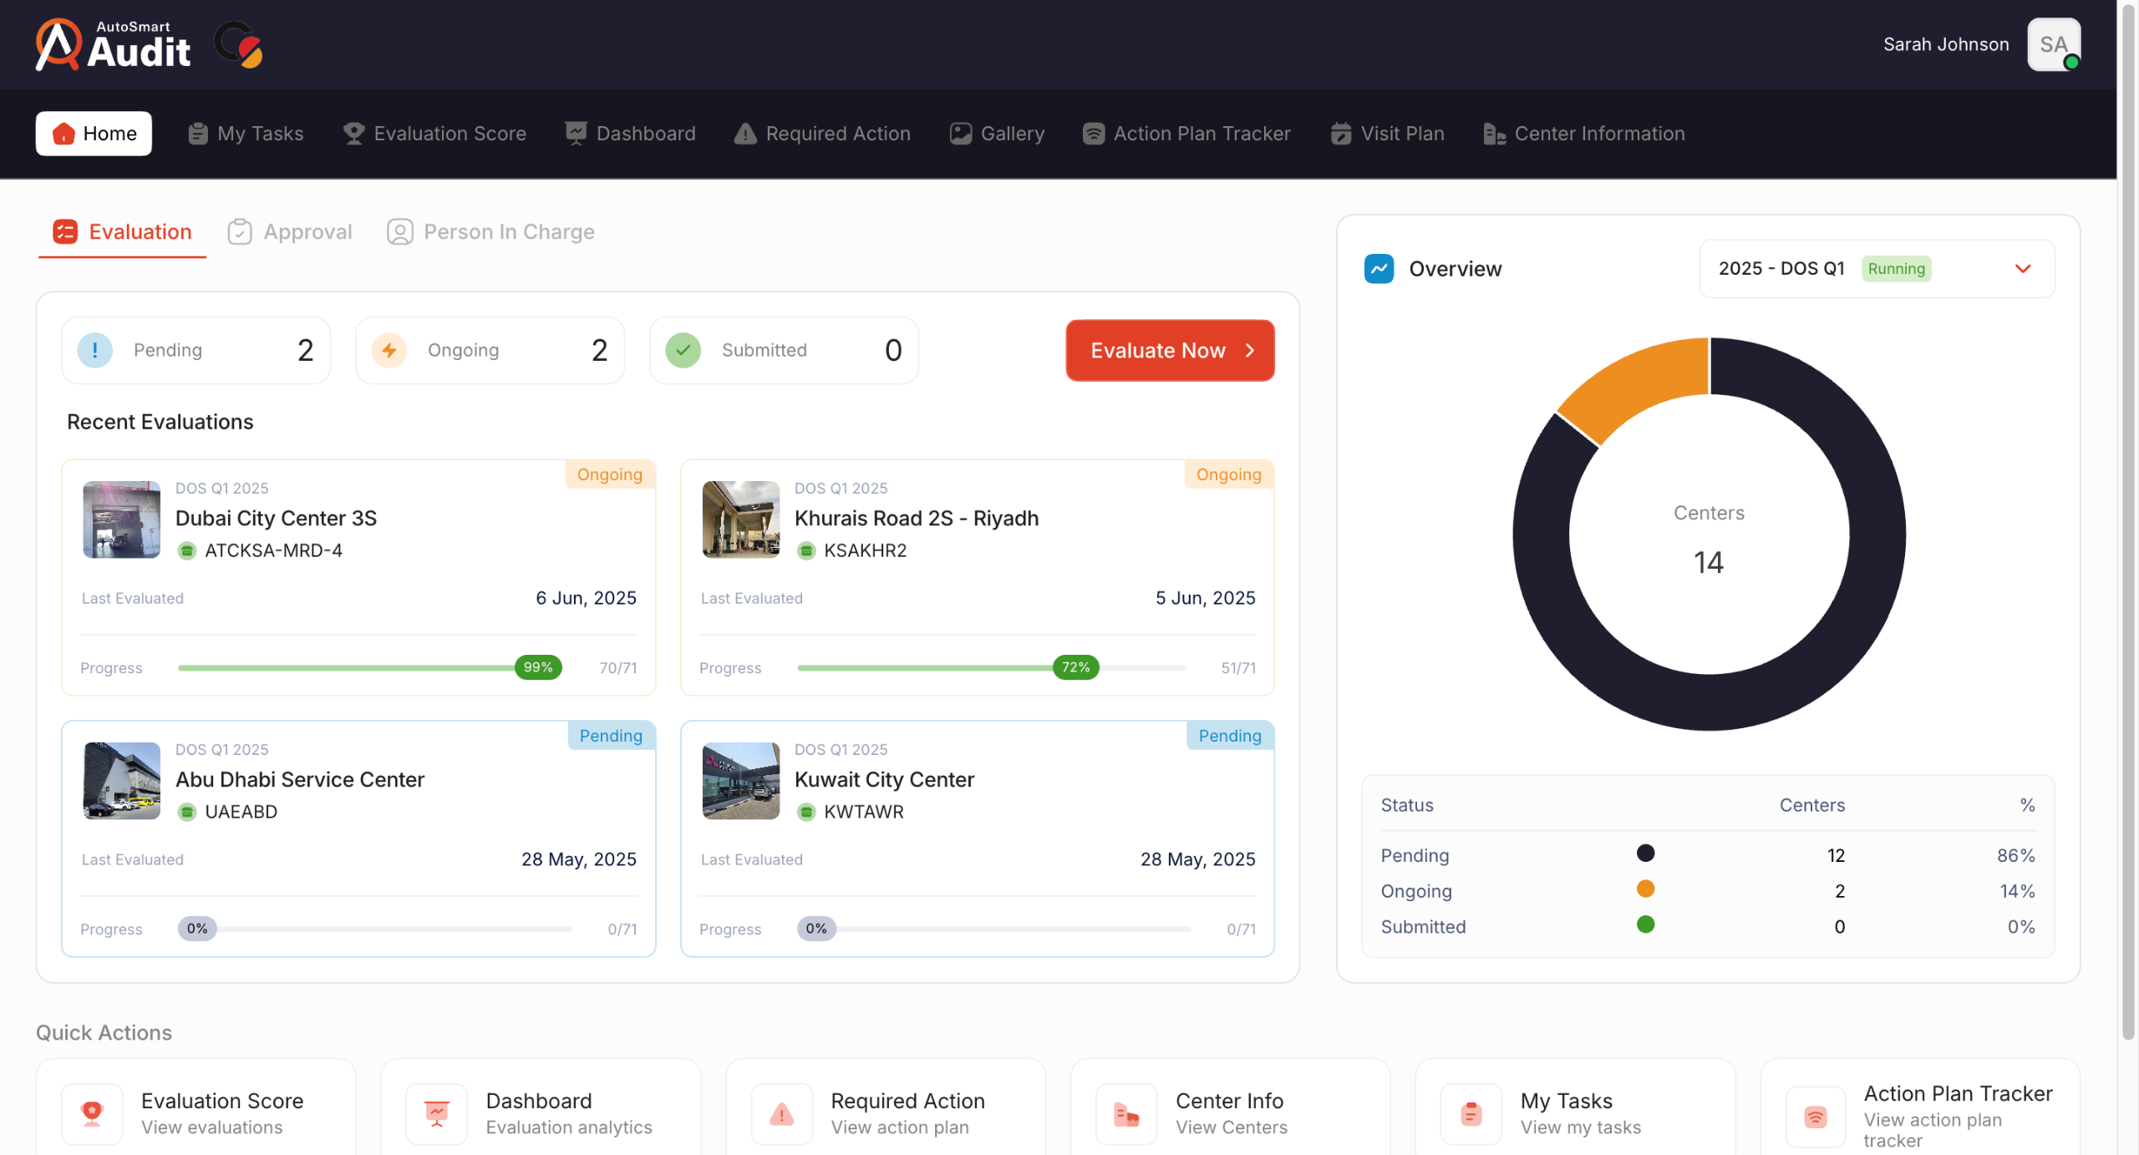Click the SA user avatar
Screen dimensions: 2139x1155
(x=2052, y=44)
